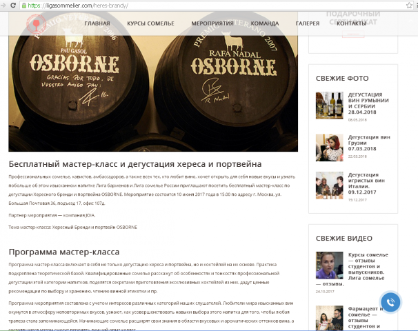Open the Georgia wine tasting photo thumbnail
The image size is (418, 331).
(330, 148)
